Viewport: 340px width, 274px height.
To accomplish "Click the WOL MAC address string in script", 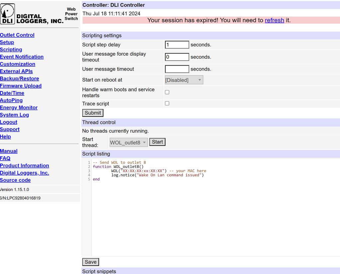I will (142, 171).
